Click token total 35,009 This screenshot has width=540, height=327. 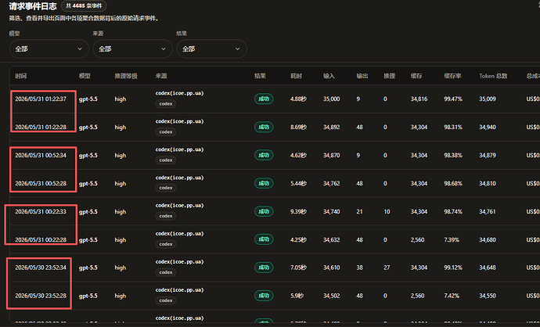tap(488, 99)
